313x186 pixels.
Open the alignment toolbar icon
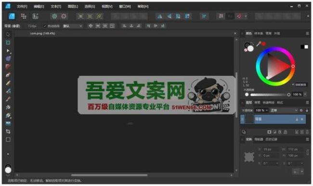pyautogui.click(x=204, y=16)
